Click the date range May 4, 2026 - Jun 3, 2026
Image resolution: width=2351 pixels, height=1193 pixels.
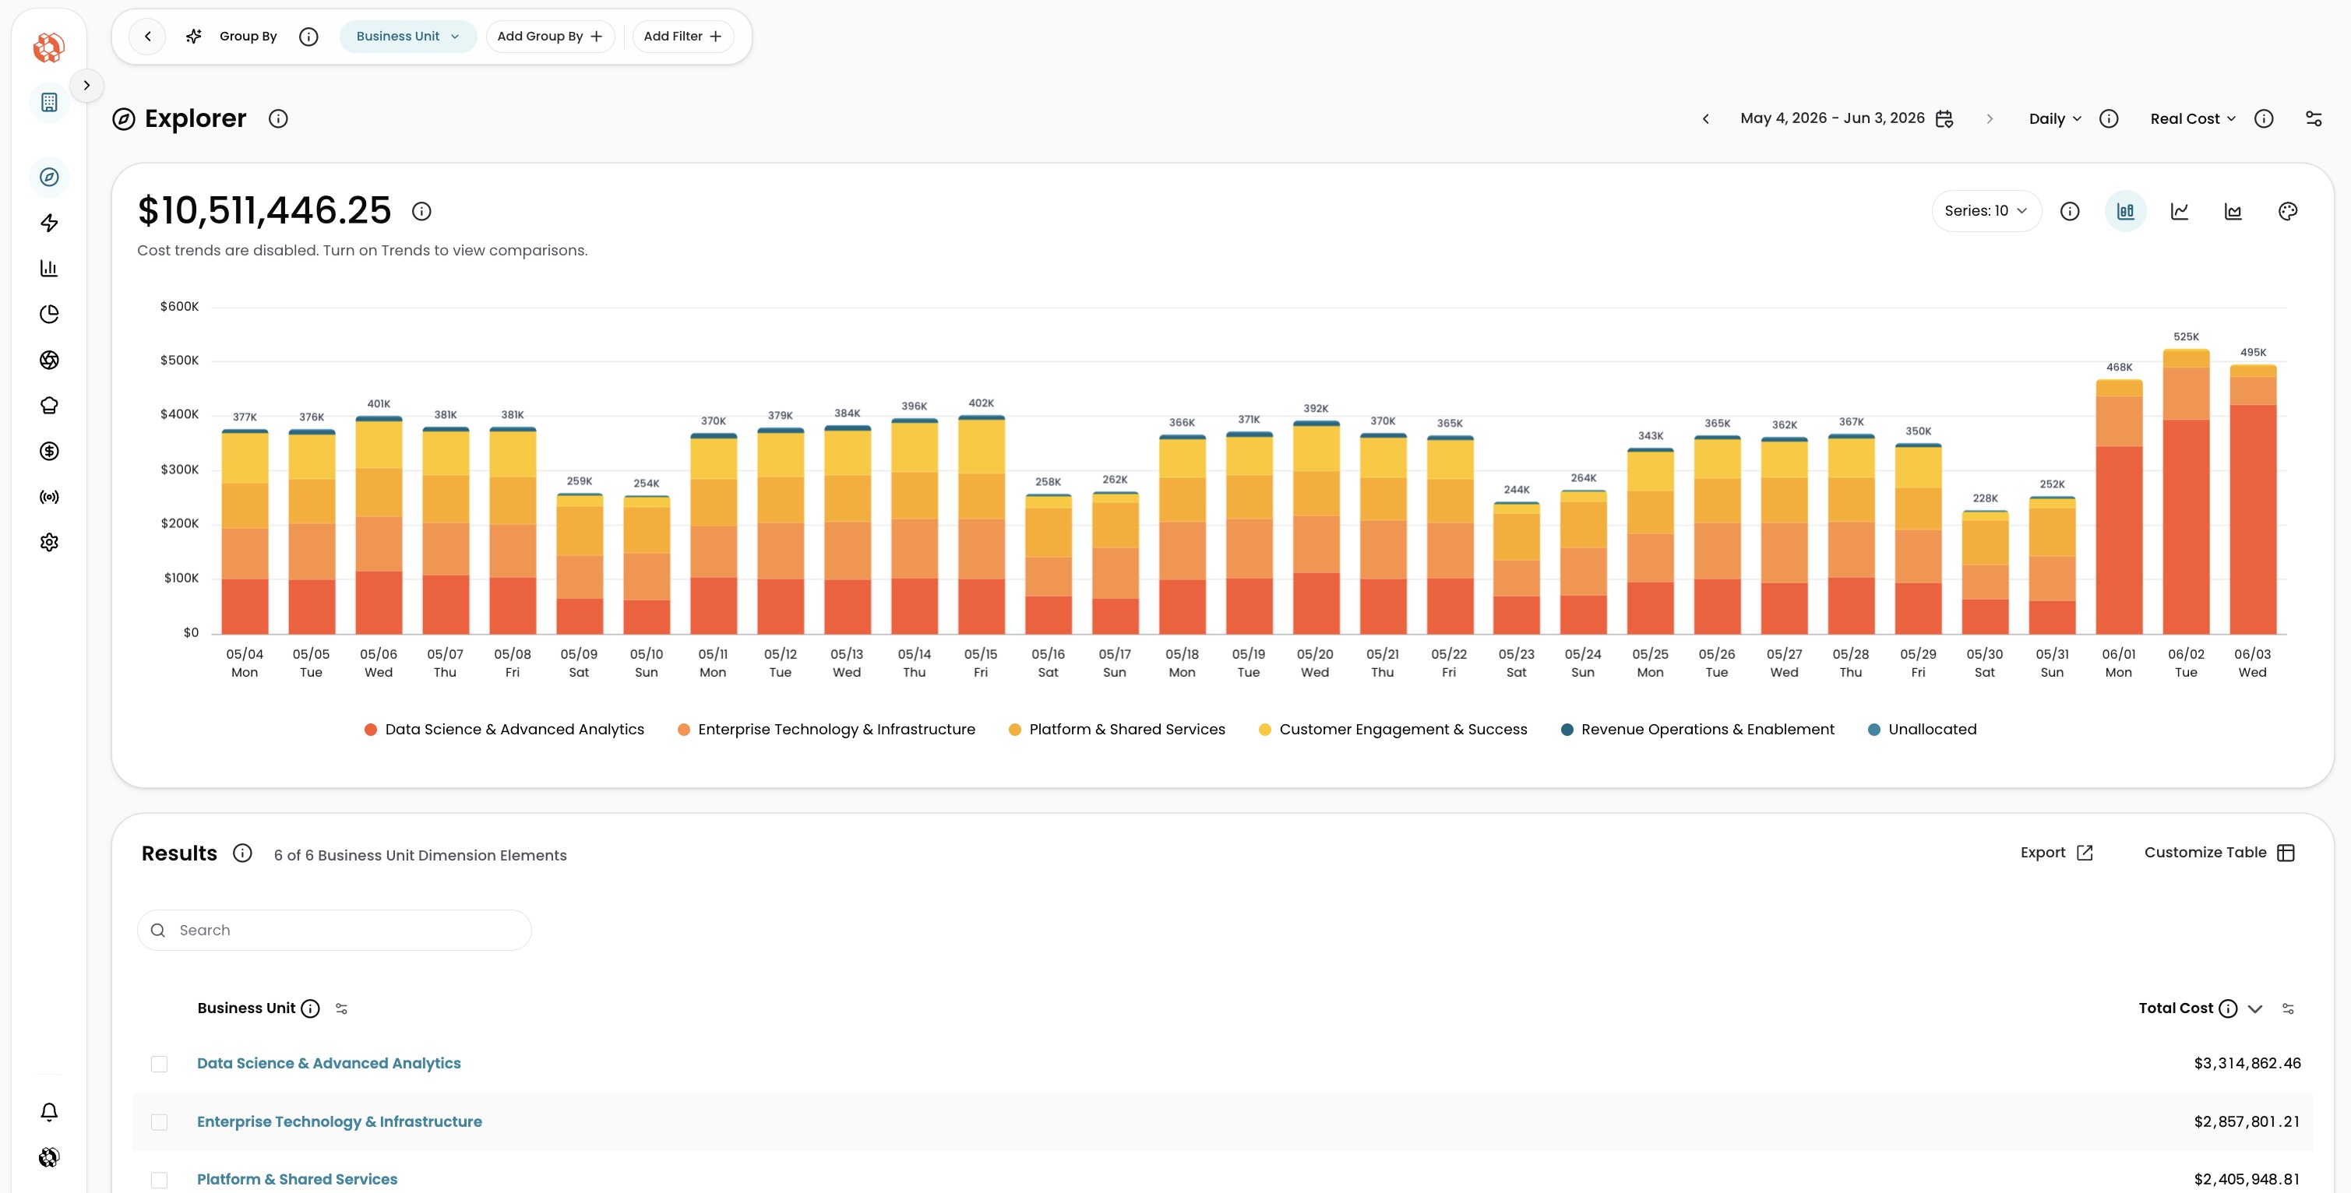tap(1831, 118)
